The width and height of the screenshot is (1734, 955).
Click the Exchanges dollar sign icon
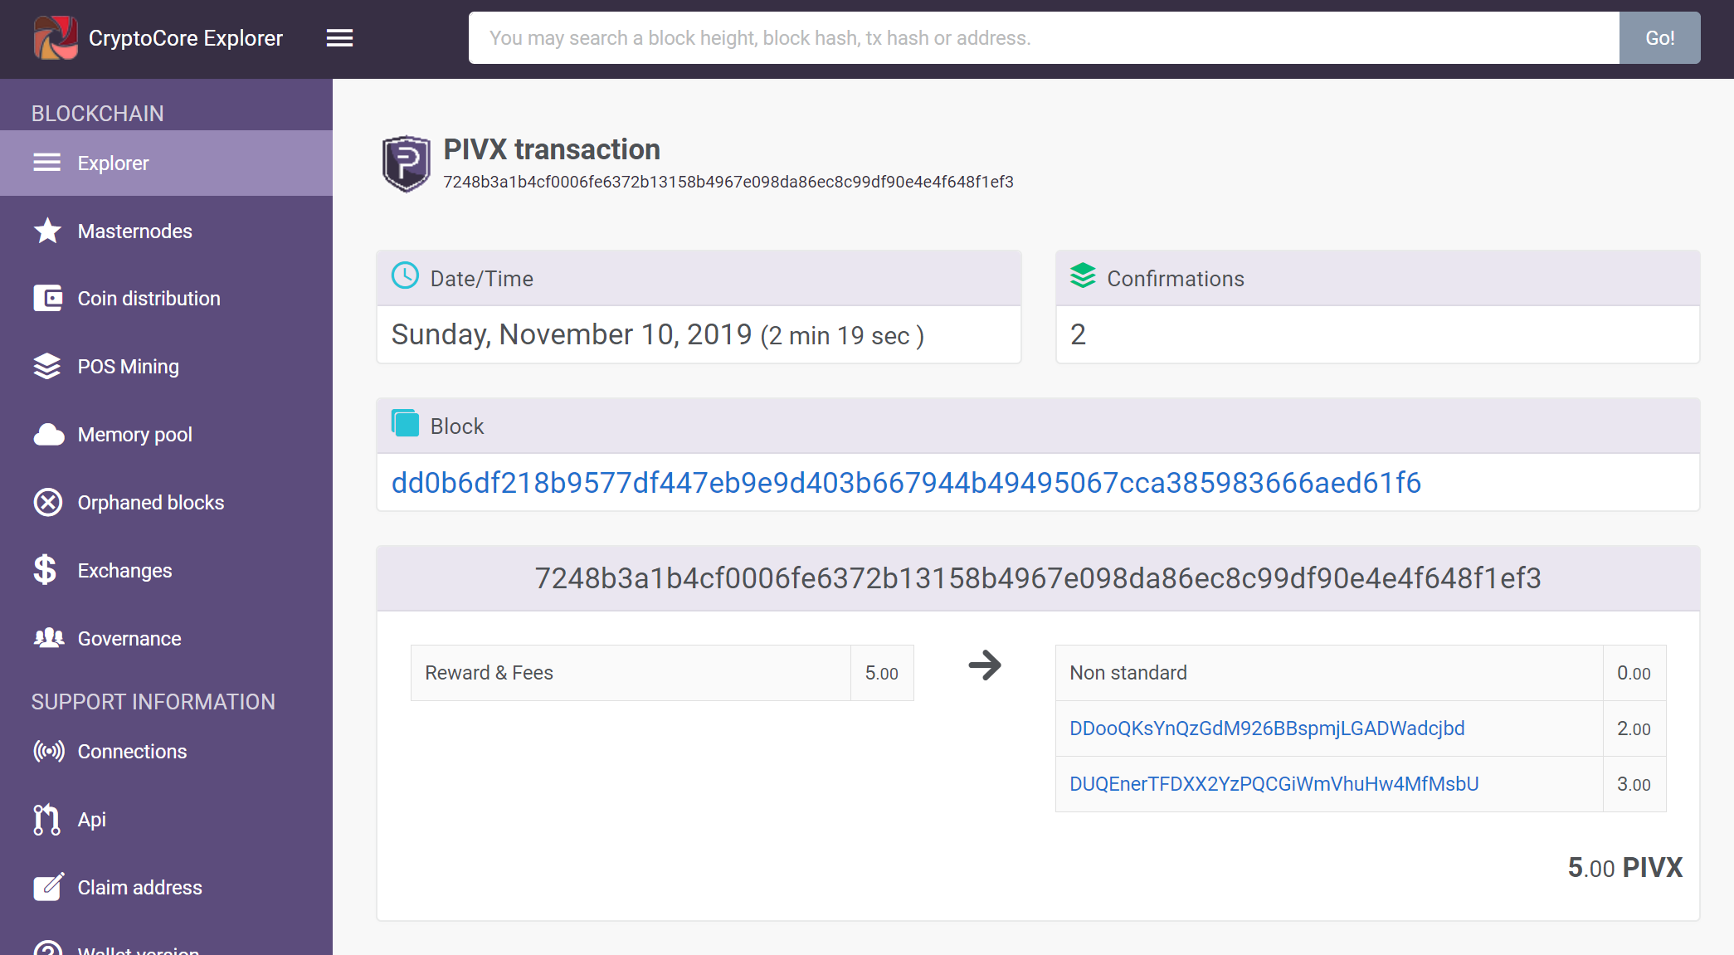(x=46, y=570)
